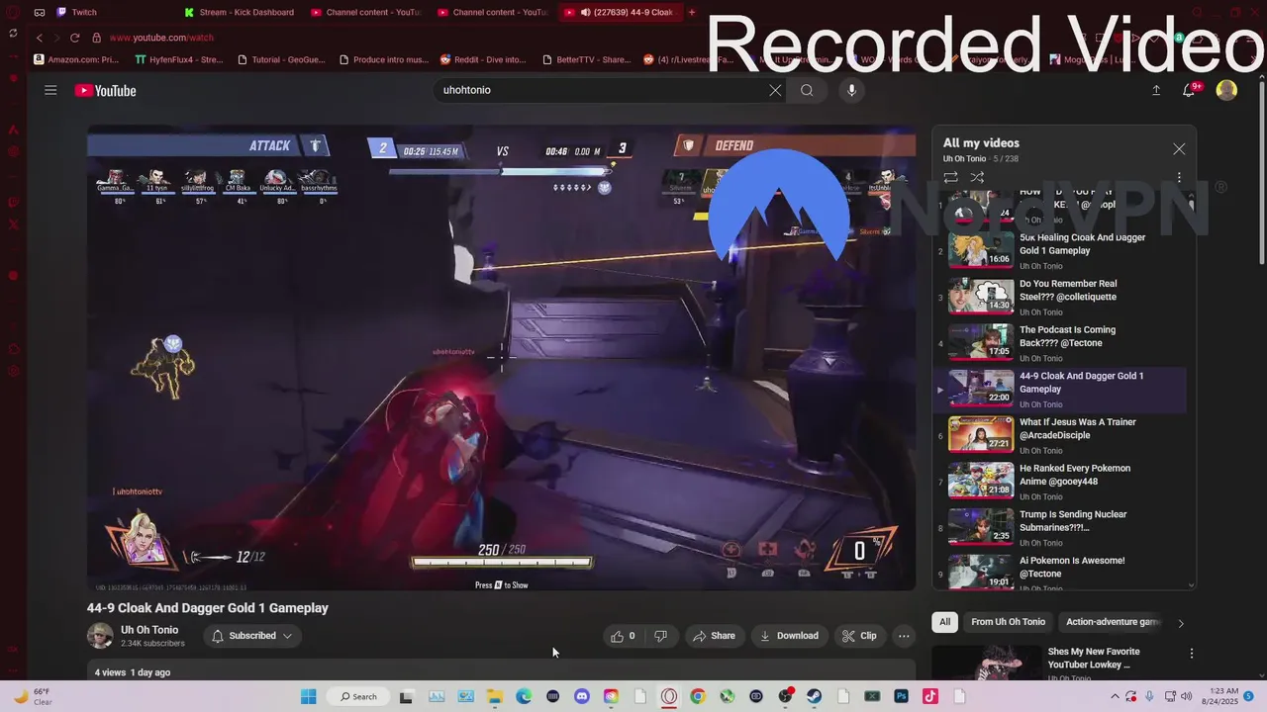Open Google Chrome from the taskbar
The height and width of the screenshot is (712, 1267).
pos(697,696)
